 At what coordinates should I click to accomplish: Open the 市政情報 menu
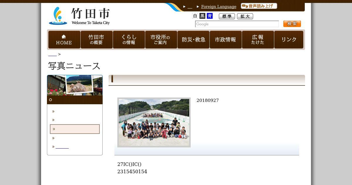226,40
